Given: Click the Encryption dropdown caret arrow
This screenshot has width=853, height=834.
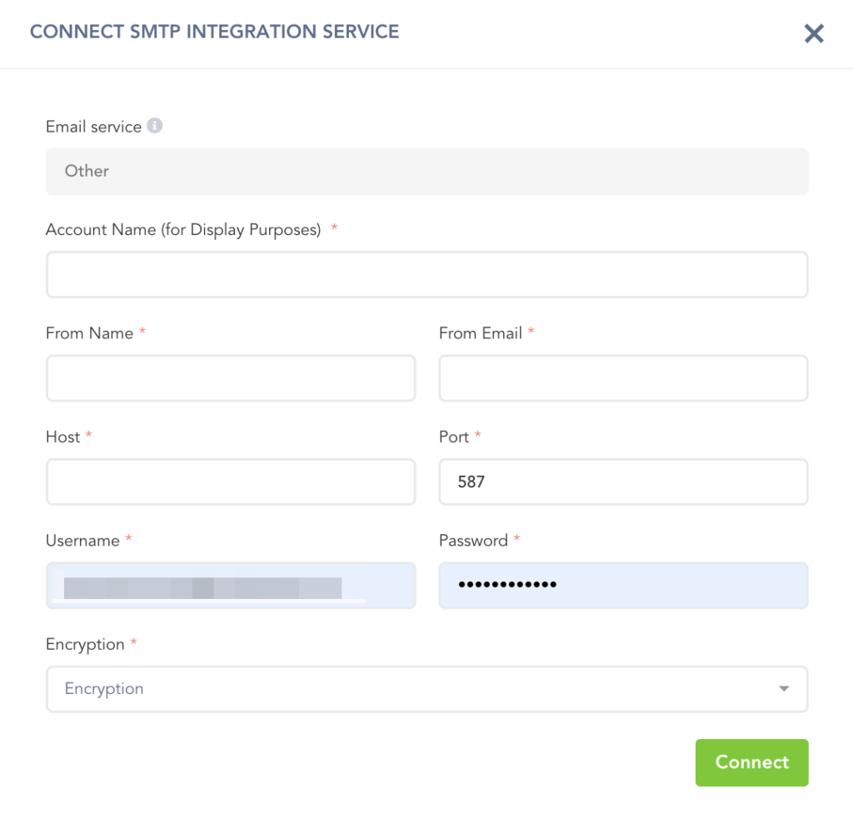Looking at the screenshot, I should tap(783, 689).
